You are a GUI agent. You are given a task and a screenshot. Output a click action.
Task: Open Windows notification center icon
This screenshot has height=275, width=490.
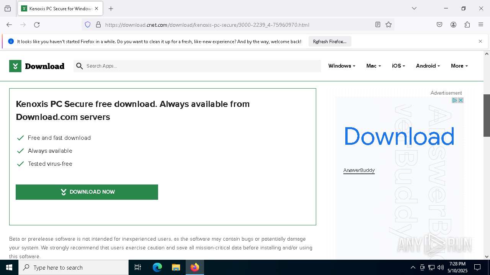pos(477,267)
